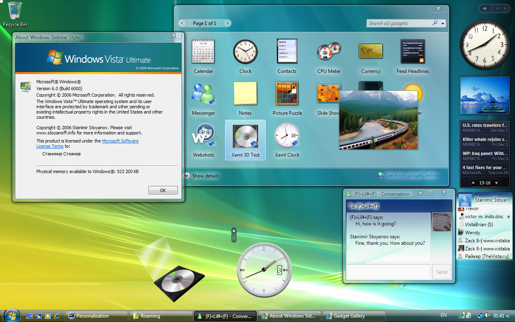
Task: Select the CPU Meter gadget
Action: [x=329, y=52]
